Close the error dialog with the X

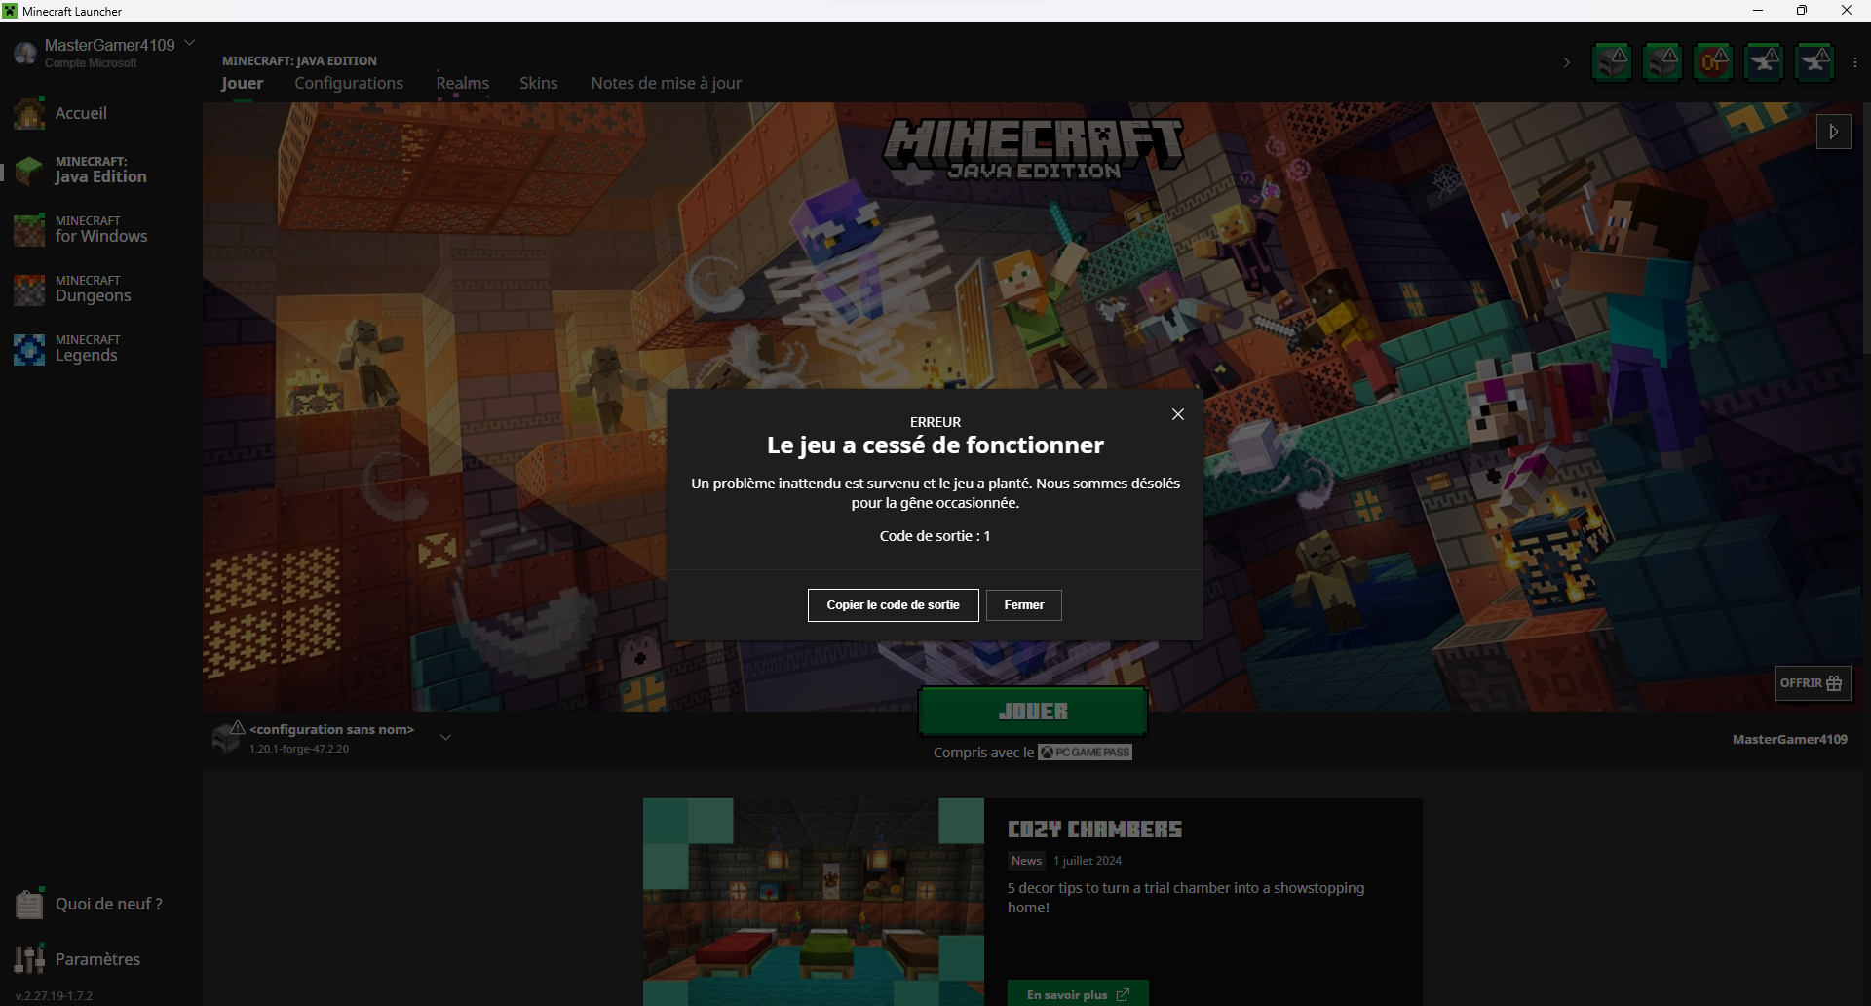coord(1177,414)
